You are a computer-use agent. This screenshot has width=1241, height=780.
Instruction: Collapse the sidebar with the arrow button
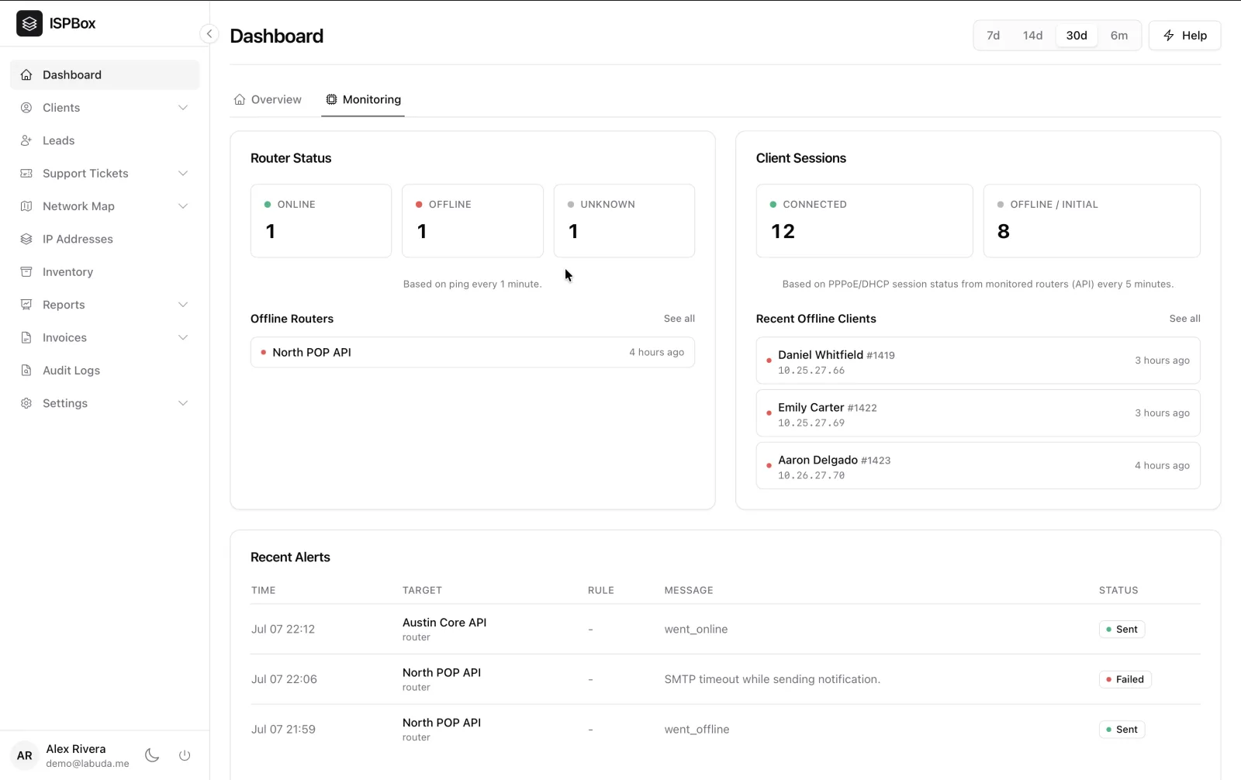[209, 34]
